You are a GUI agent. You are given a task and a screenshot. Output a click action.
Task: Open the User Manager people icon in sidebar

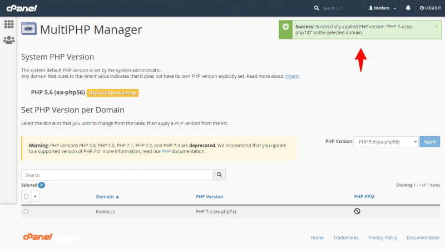point(9,40)
